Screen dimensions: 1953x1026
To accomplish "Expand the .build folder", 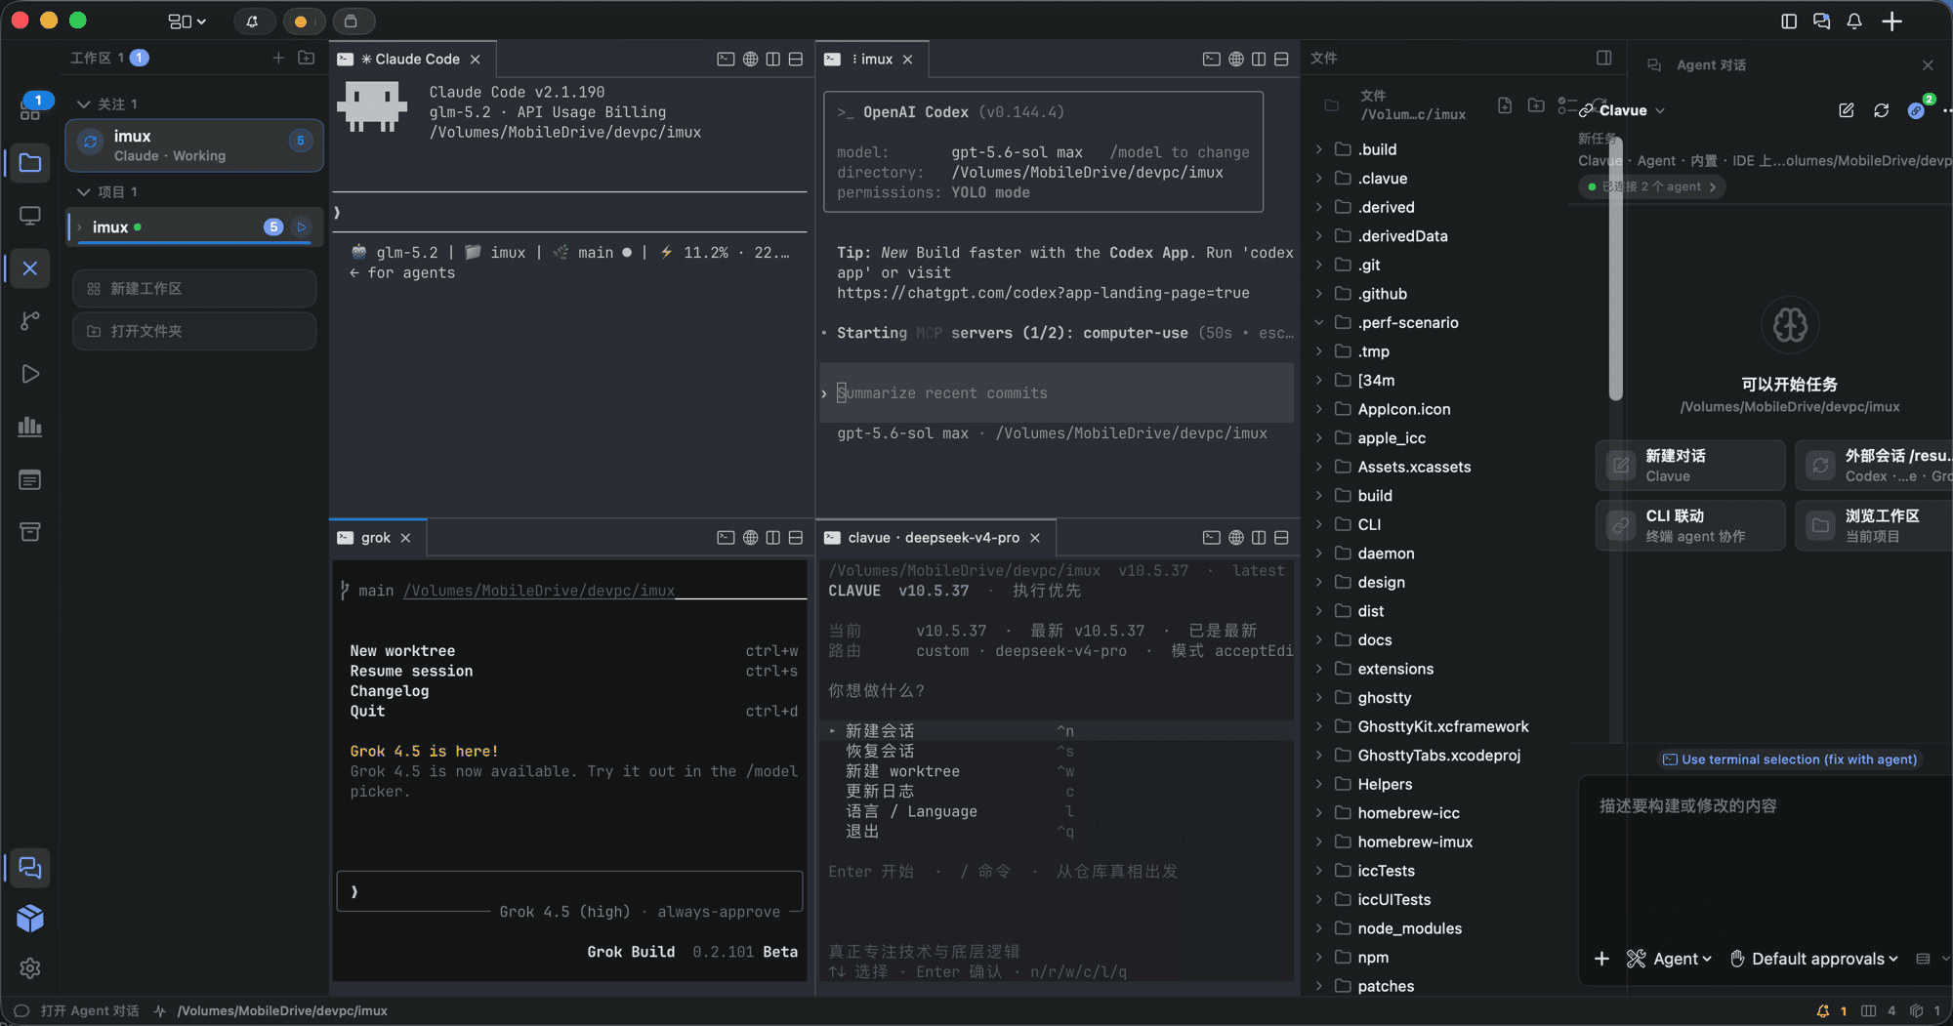I will click(x=1319, y=149).
